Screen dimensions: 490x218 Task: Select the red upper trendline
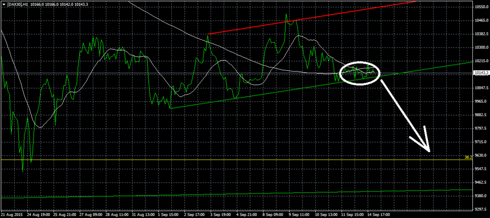click(311, 18)
